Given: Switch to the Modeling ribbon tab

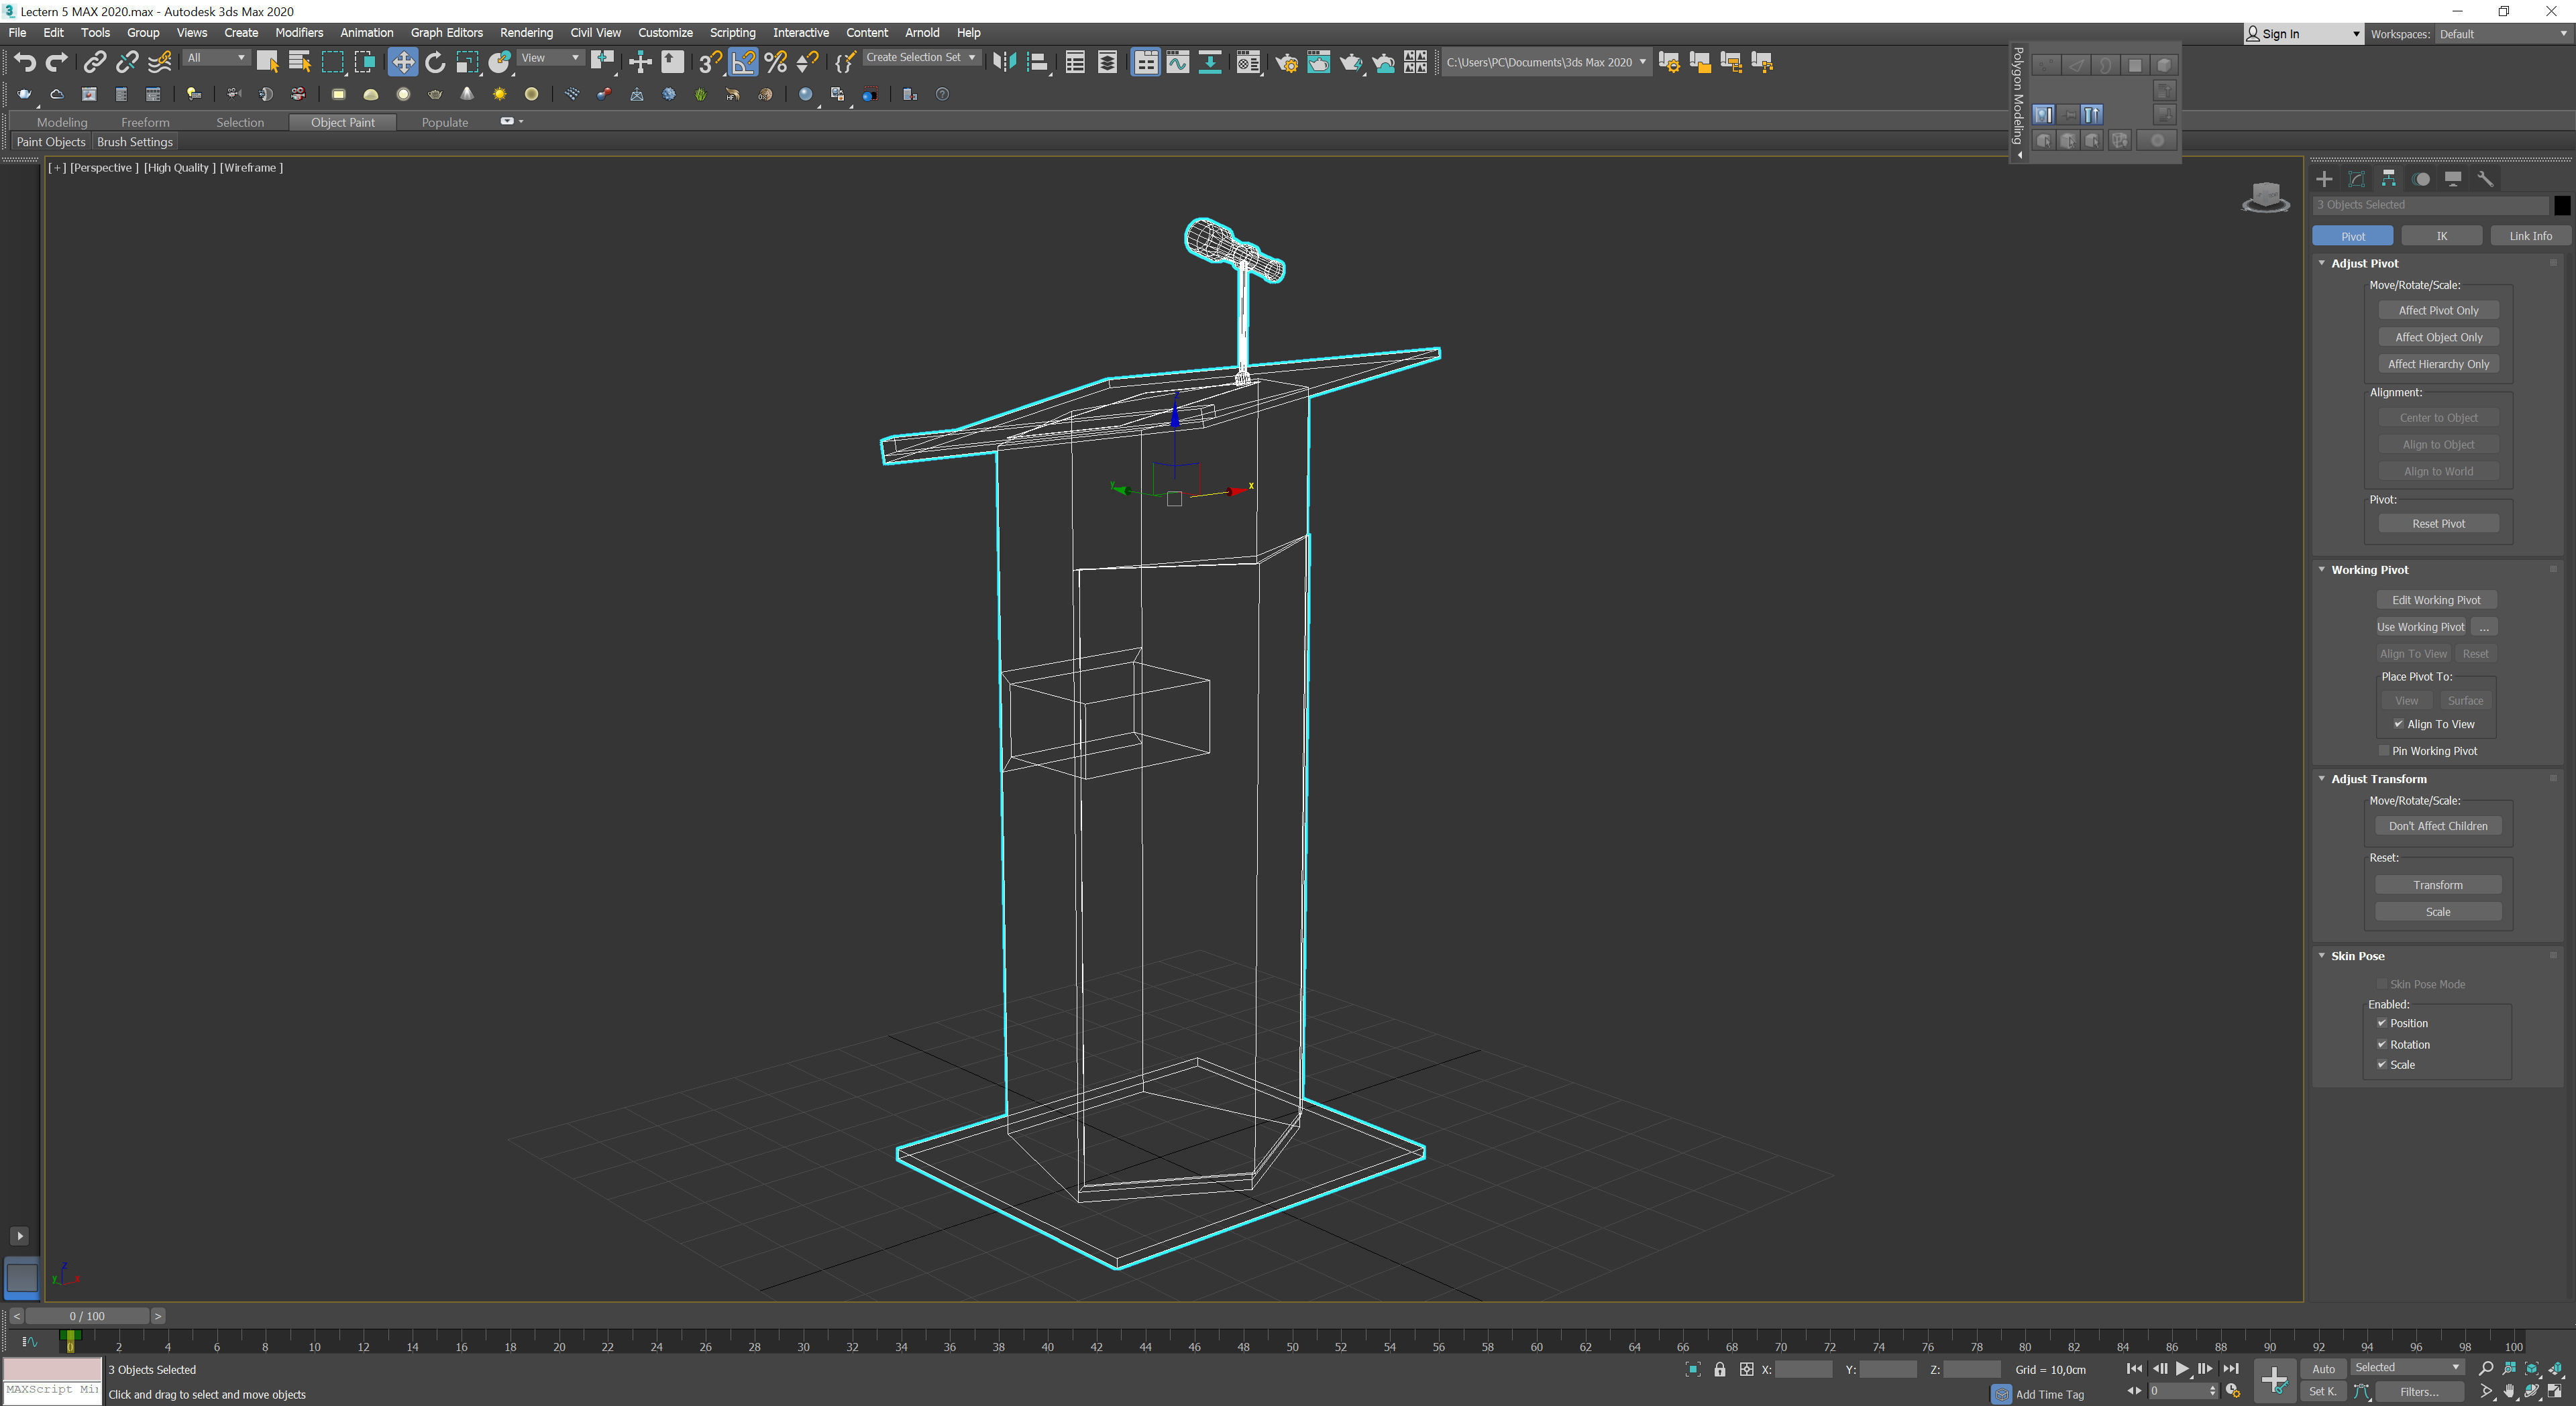Looking at the screenshot, I should pos(62,122).
